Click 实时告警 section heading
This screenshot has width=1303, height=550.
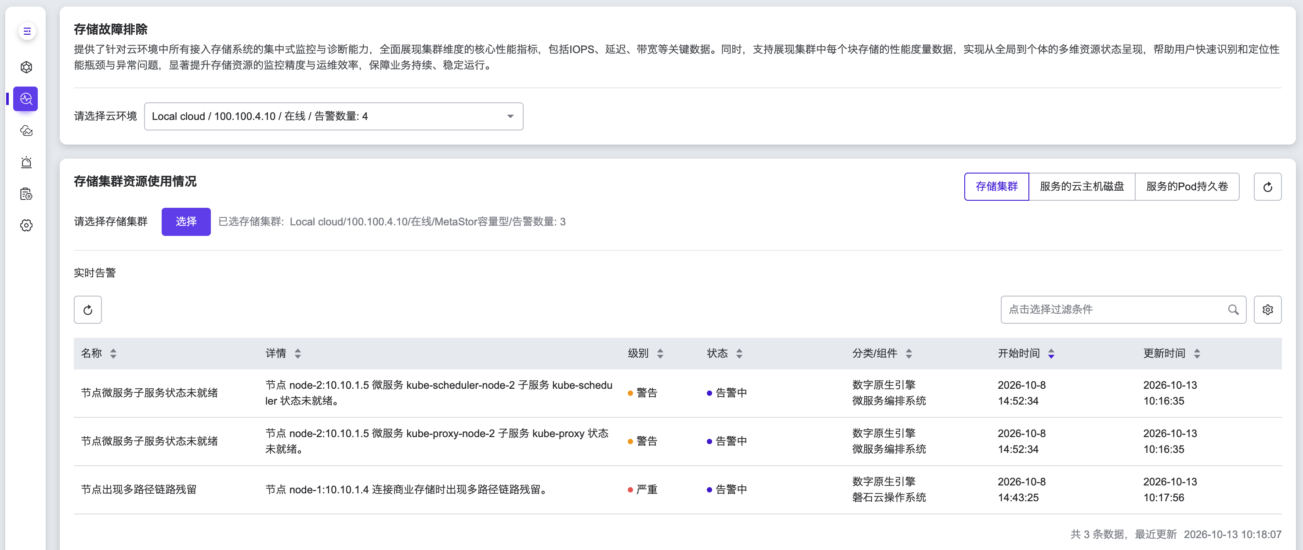tap(94, 273)
